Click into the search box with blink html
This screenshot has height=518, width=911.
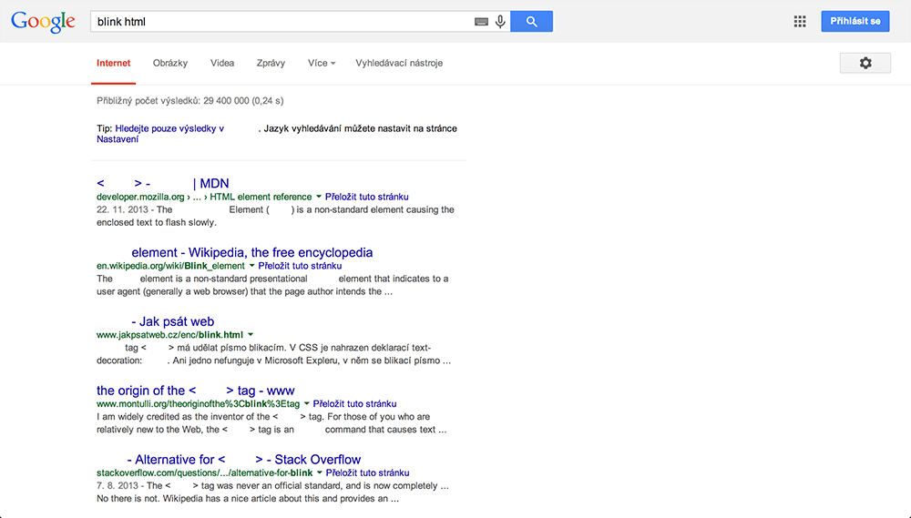(x=281, y=22)
